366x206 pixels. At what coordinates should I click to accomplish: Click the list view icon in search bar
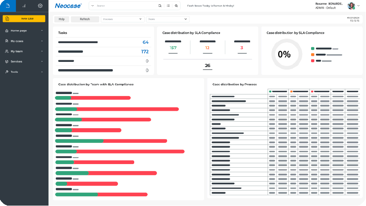coord(168,6)
